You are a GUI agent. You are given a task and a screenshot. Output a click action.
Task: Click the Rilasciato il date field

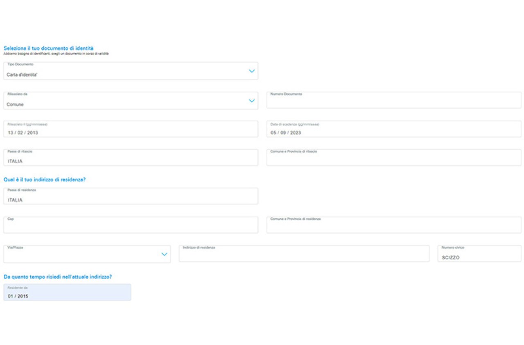click(x=131, y=129)
